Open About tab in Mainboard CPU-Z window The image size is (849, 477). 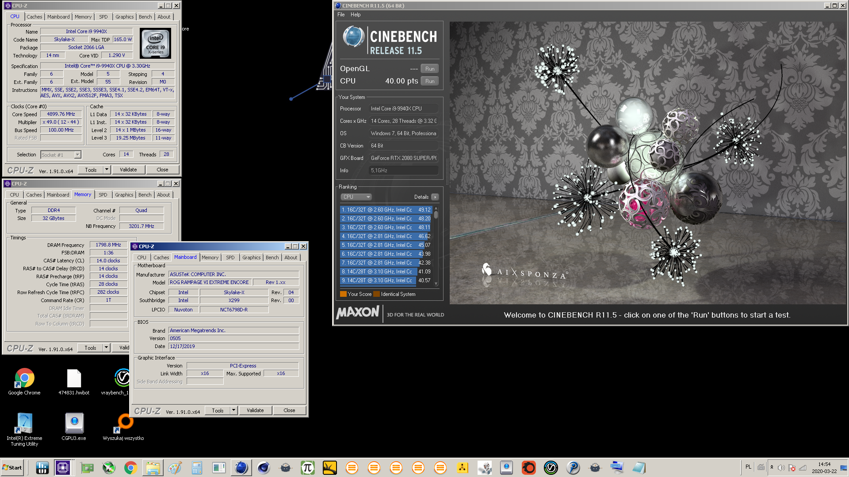pyautogui.click(x=291, y=257)
